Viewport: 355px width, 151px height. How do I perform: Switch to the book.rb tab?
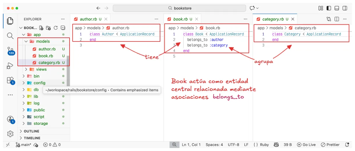(180, 19)
